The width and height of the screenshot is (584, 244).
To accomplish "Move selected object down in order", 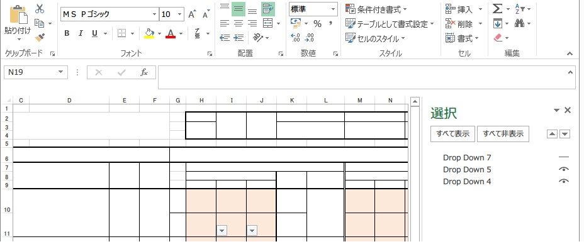I will click(x=565, y=135).
